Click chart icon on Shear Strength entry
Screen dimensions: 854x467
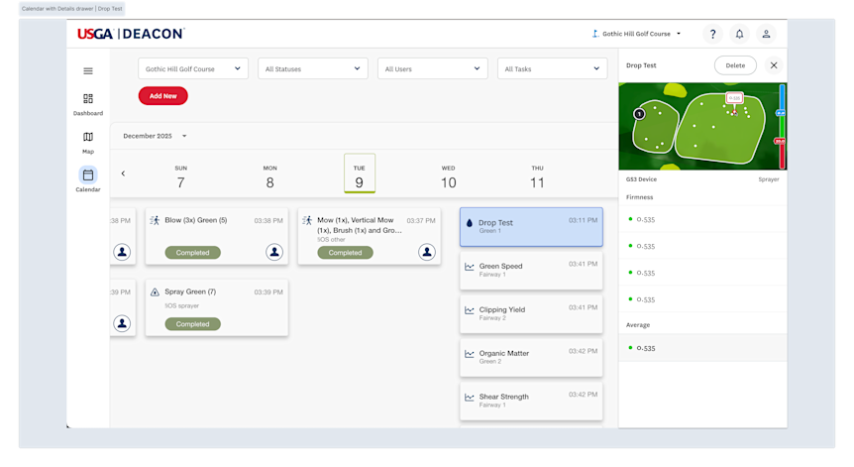click(469, 398)
